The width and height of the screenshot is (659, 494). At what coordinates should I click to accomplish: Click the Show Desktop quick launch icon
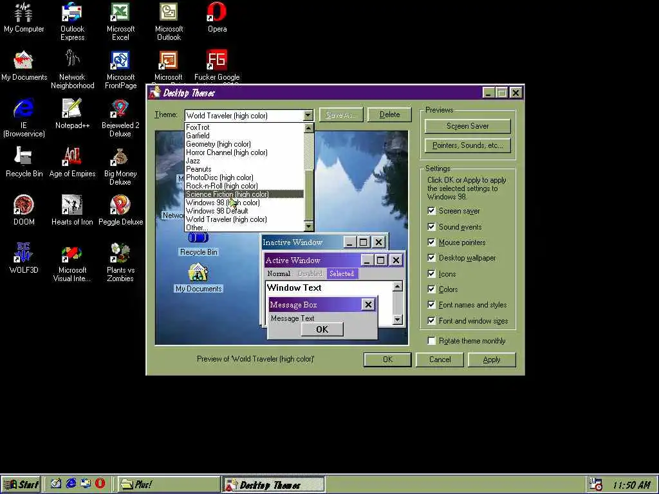pyautogui.click(x=56, y=484)
